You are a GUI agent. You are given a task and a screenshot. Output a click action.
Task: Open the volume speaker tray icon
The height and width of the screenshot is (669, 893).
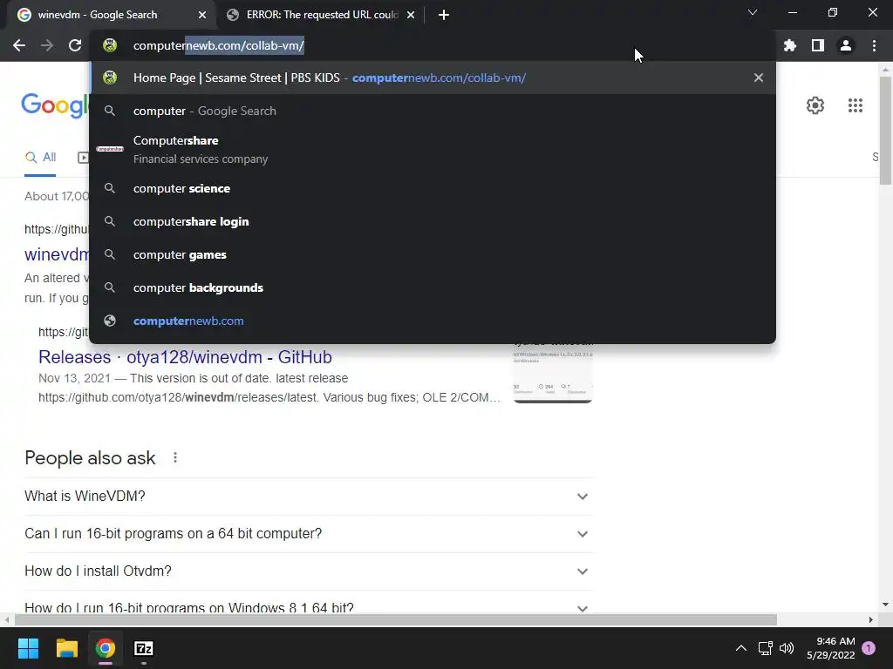pos(787,648)
